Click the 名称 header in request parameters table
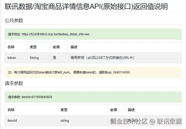 coord(11,110)
